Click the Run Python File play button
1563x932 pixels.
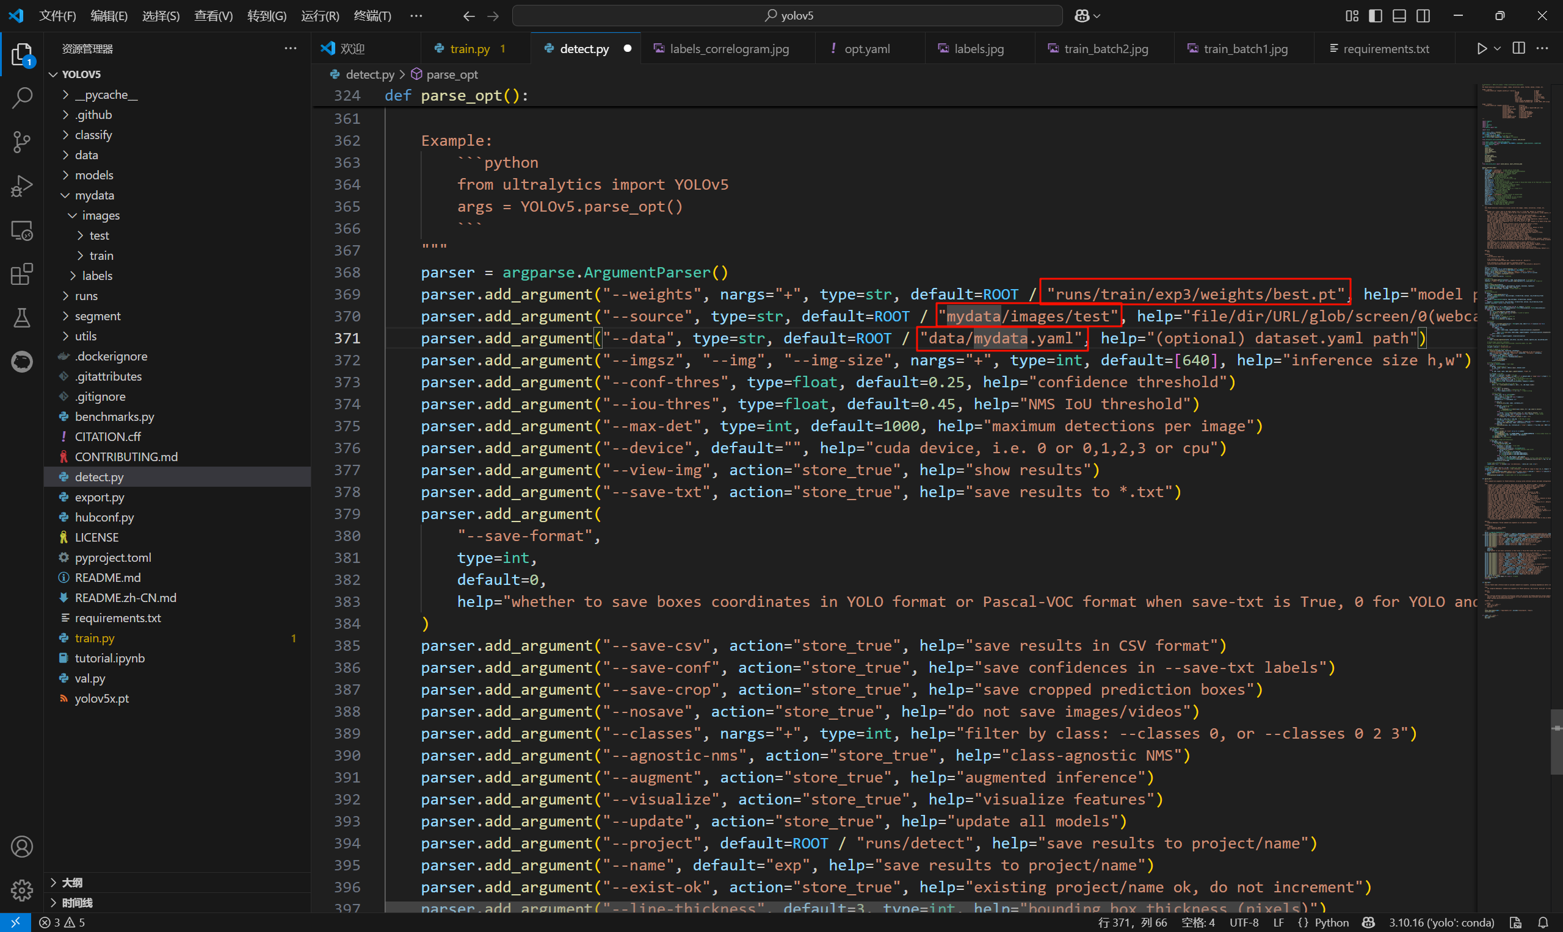point(1481,49)
